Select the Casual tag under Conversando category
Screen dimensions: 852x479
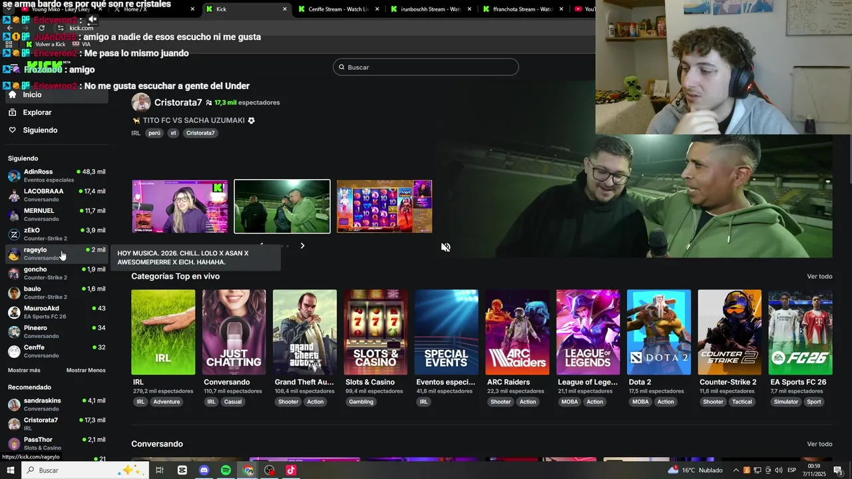[x=233, y=402]
